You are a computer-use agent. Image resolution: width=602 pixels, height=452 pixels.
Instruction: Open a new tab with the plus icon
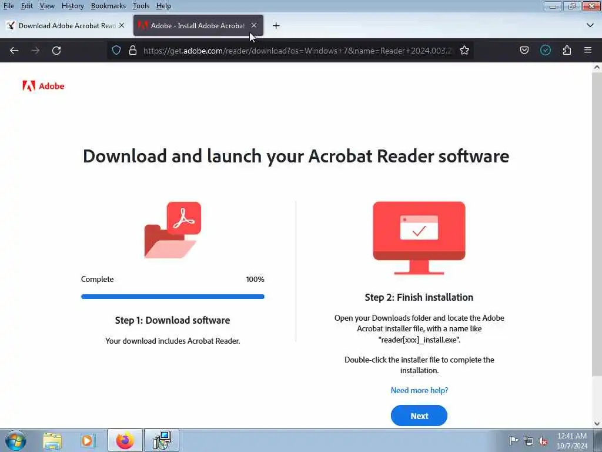tap(276, 26)
